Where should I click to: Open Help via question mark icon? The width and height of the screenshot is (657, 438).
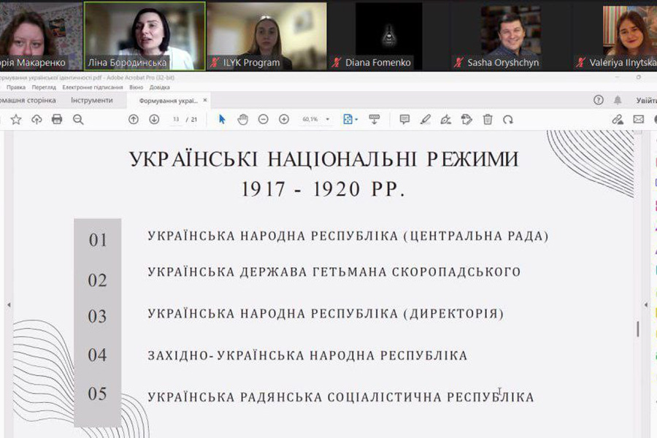(x=599, y=100)
